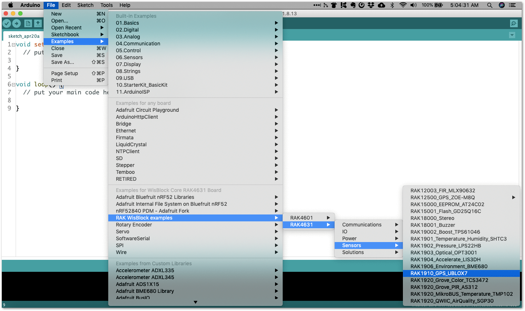This screenshot has height=311, width=525.
Task: Expand Adafruit Circuit Playground examples
Action: (195, 110)
